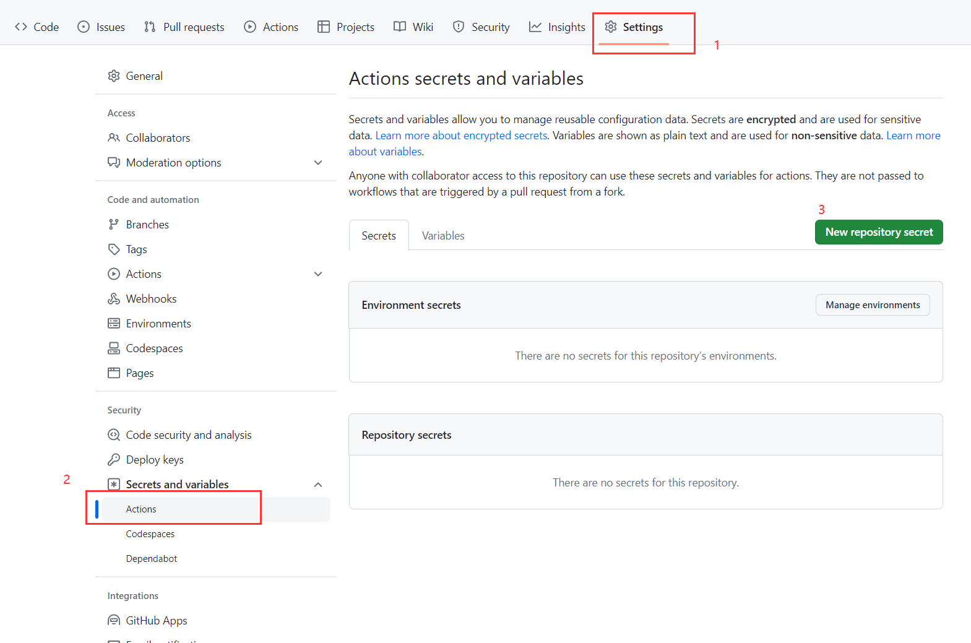Click the Security shield icon

[x=459, y=27]
